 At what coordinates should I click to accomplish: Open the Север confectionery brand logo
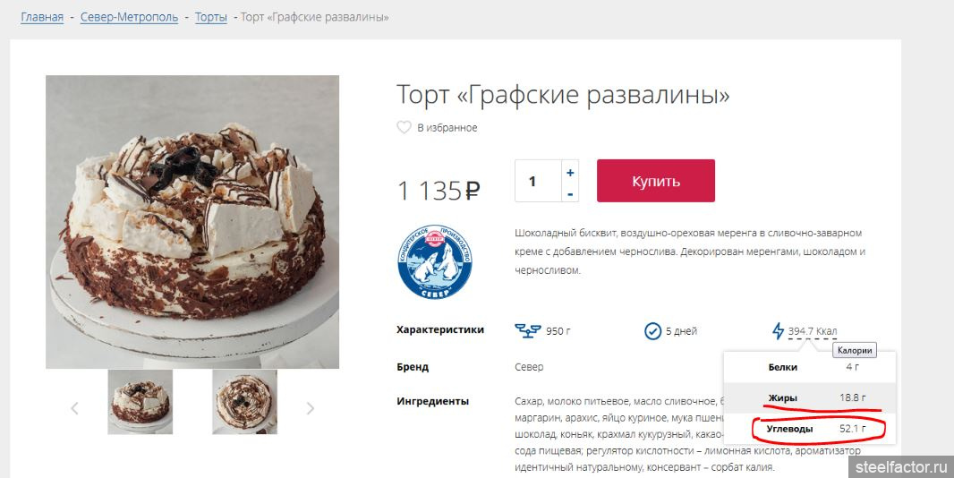[434, 261]
